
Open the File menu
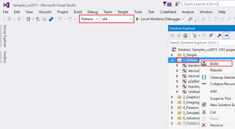pyautogui.click(x=6, y=12)
